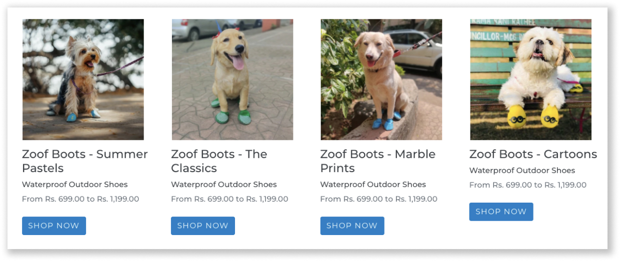Click the price range under Cartoons
This screenshot has width=620, height=262.
point(527,185)
